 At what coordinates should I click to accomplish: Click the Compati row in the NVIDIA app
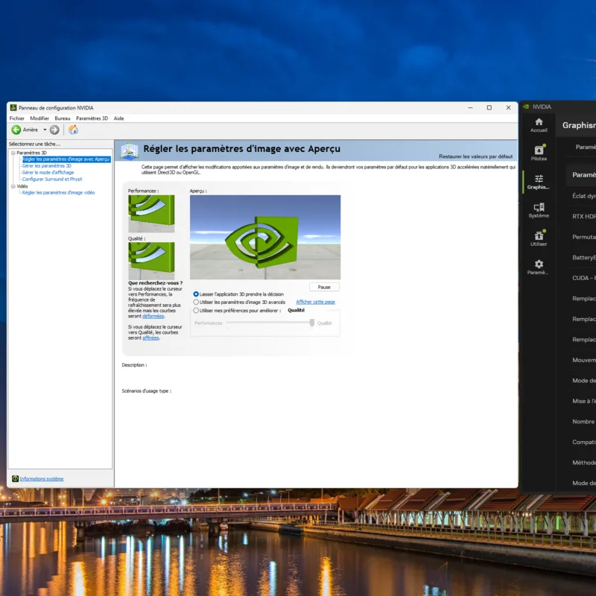click(x=581, y=442)
